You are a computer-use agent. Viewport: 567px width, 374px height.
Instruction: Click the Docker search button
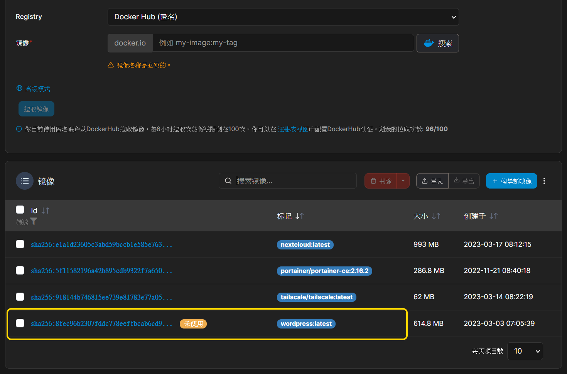(x=438, y=43)
